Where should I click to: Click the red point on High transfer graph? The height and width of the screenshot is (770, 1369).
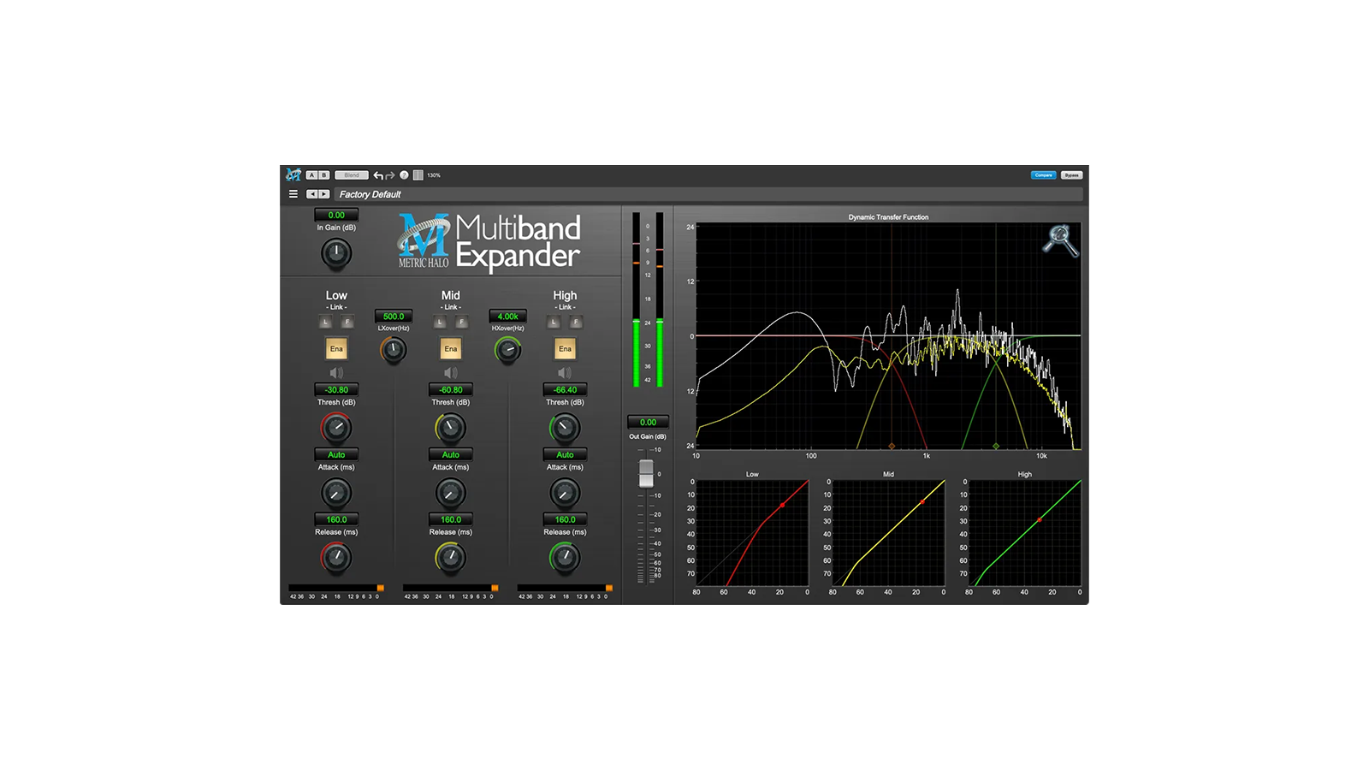point(1040,519)
